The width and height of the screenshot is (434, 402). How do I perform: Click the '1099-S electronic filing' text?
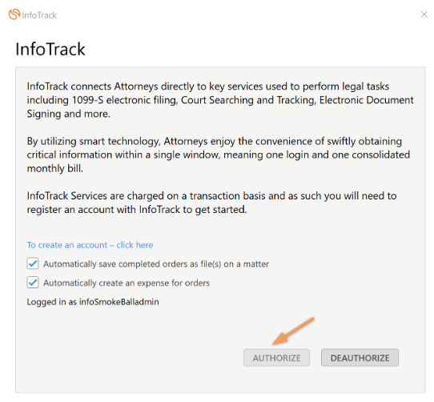tap(125, 100)
